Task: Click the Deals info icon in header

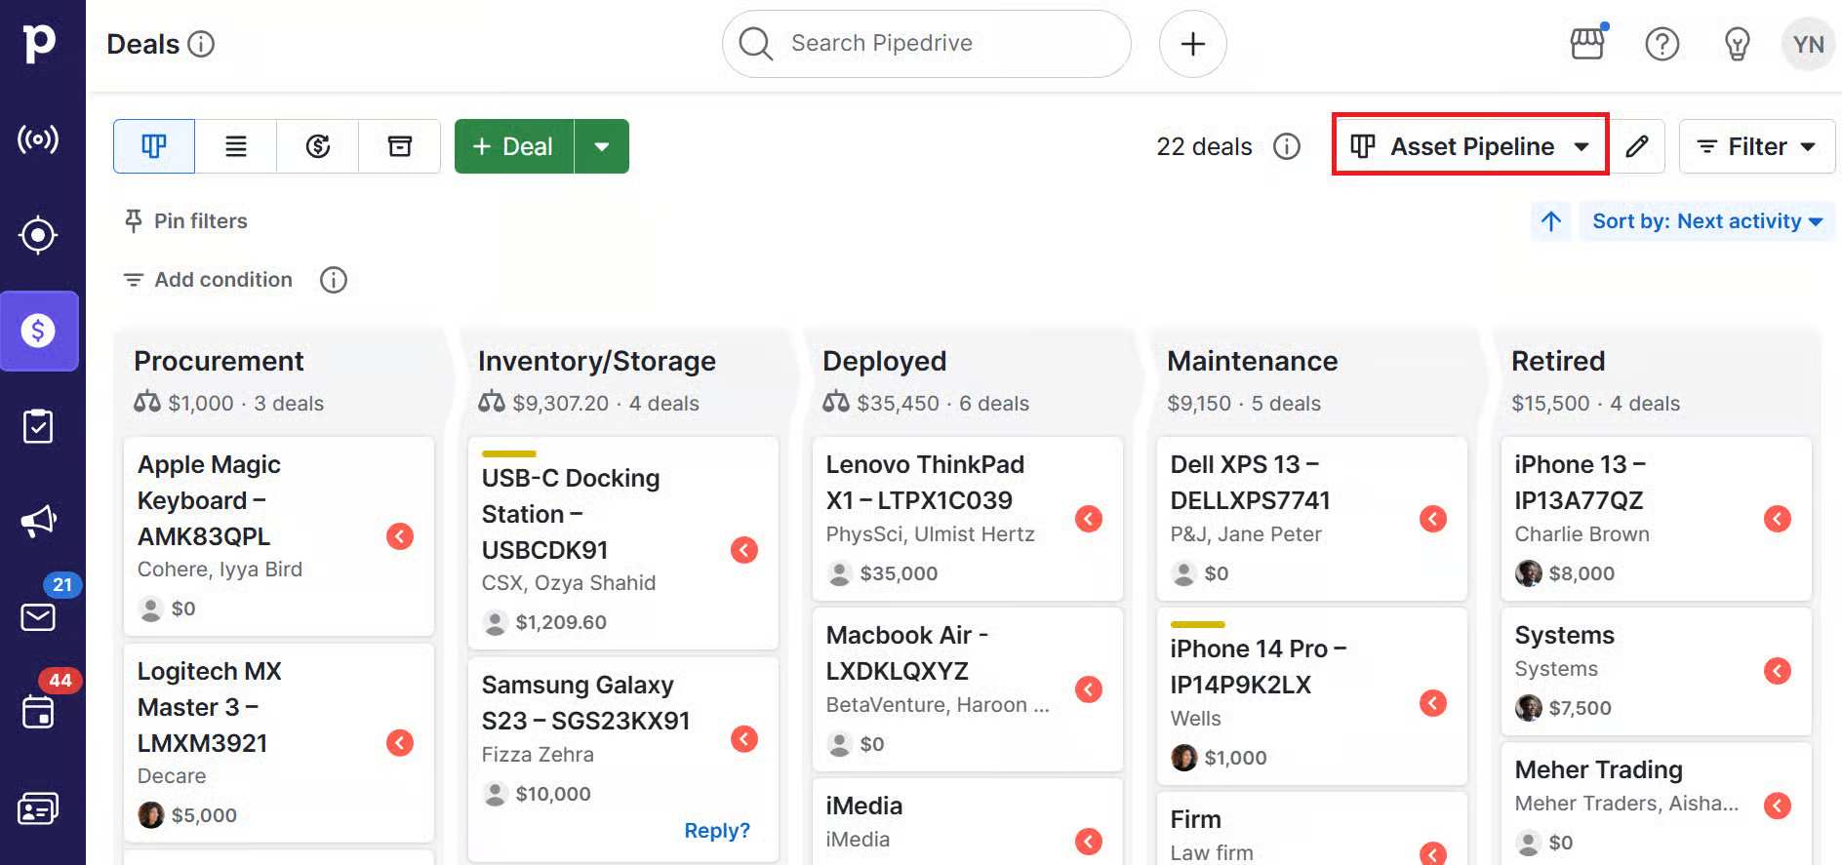Action: coord(201,44)
